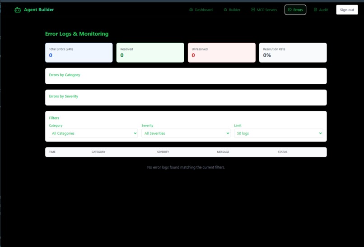Click the MCP Servers server icon
Screen dimensions: 364x247
pos(253,10)
